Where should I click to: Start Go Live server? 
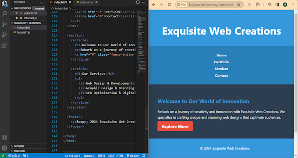point(133,155)
